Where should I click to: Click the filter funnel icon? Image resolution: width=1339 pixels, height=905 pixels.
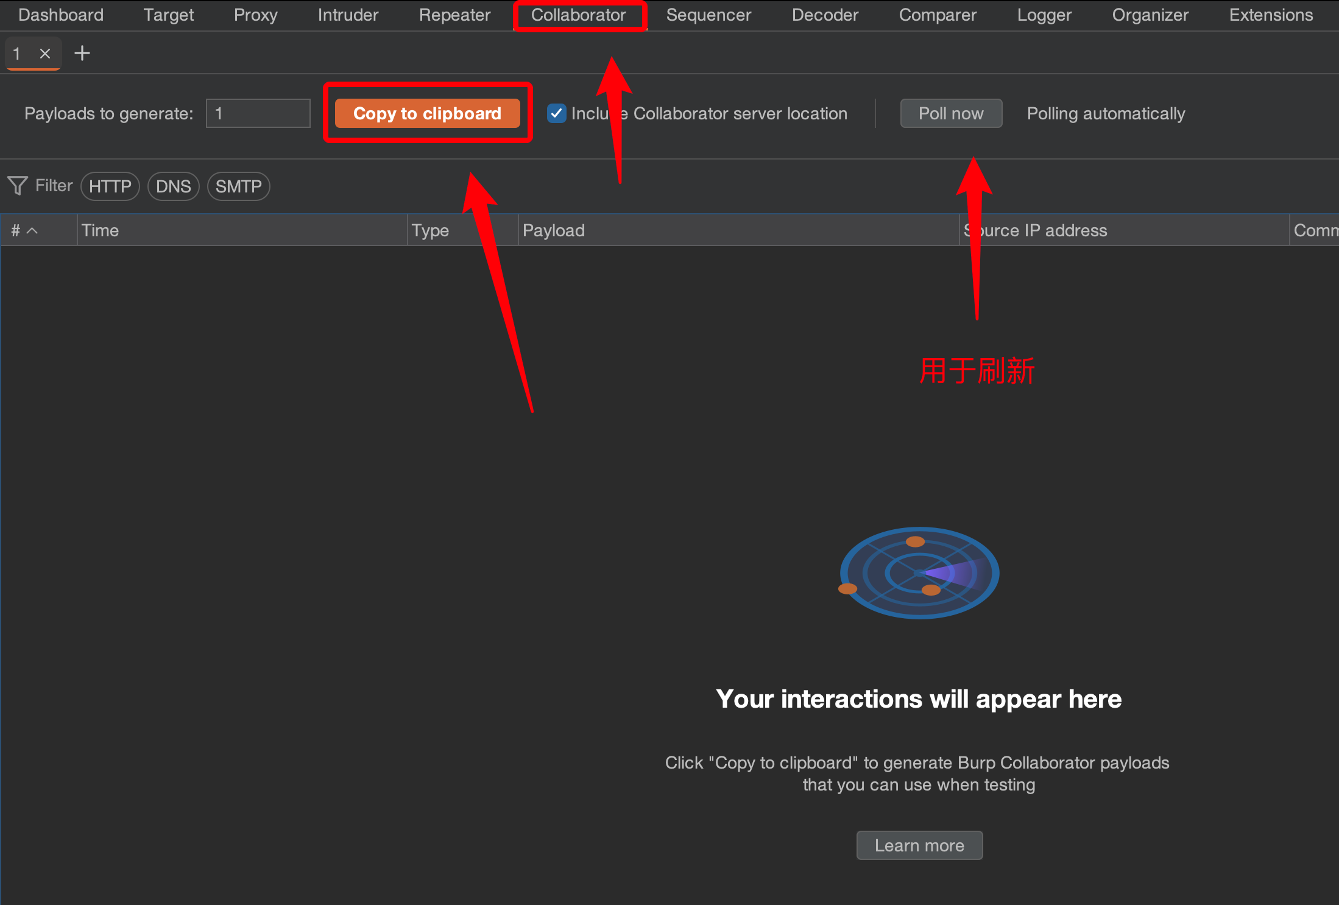[18, 186]
